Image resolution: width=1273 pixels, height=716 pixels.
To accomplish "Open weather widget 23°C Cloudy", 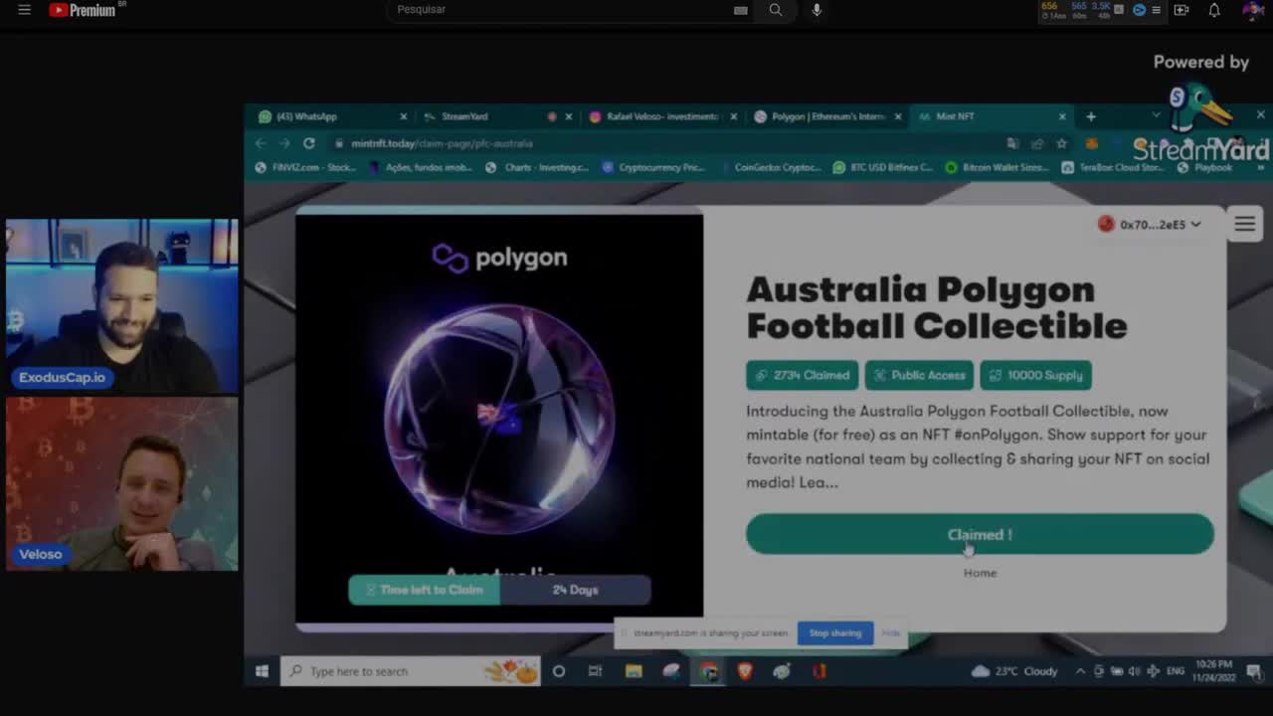I will (1014, 671).
